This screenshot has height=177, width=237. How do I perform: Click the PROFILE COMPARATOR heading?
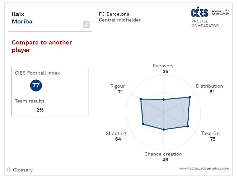205,23
